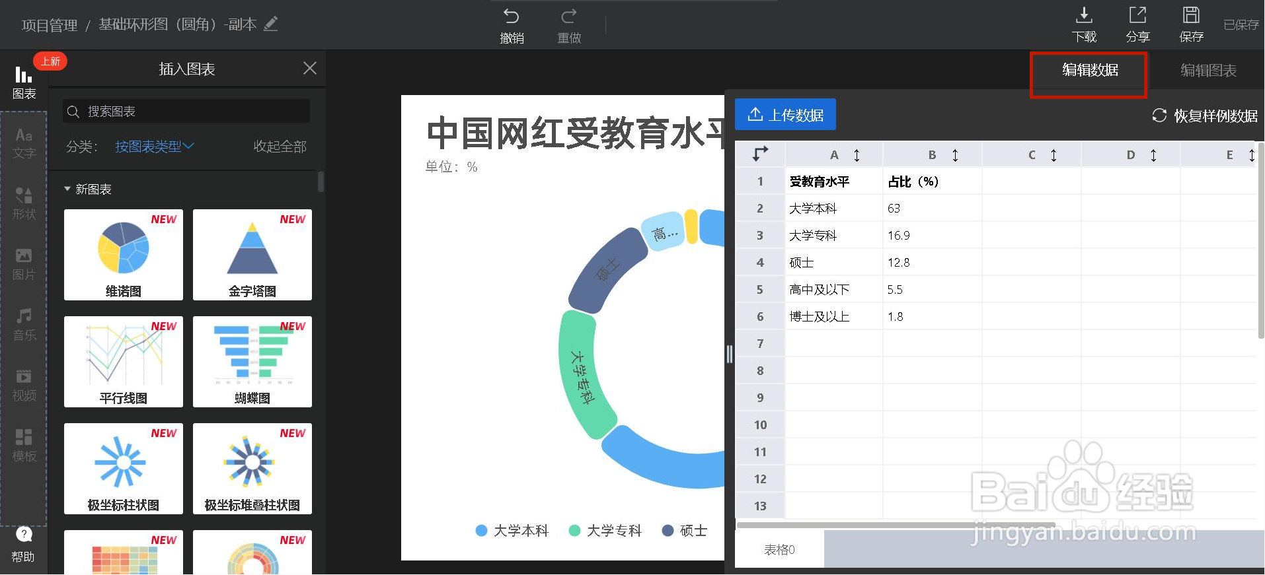
Task: Open the 音乐 music sidebar panel
Action: [24, 325]
